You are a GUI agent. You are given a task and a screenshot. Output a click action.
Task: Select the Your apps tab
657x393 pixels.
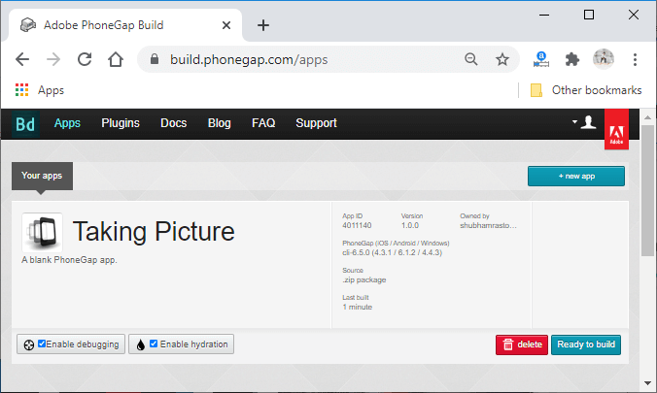pos(42,176)
